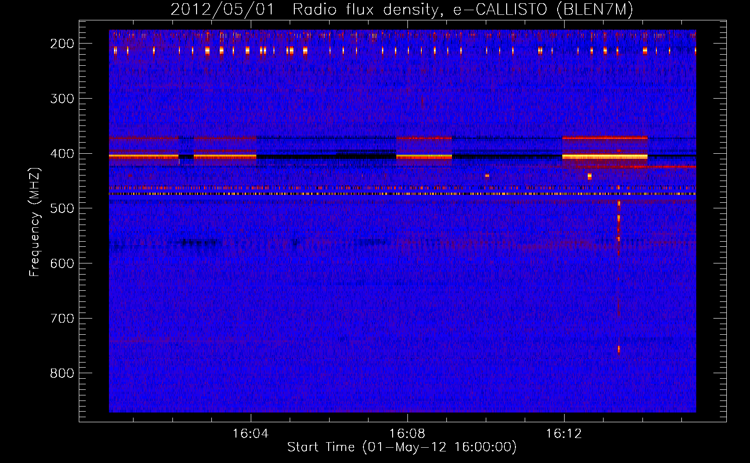Click the 600 frequency tick label
The image size is (750, 463).
[62, 263]
